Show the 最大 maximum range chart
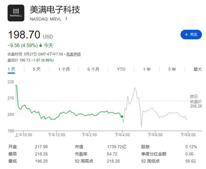This screenshot has width=206, height=169. coord(197,69)
